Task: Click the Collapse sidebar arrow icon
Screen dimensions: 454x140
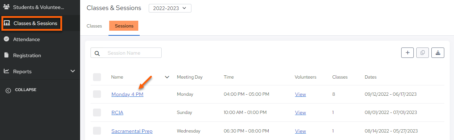Action: pyautogui.click(x=8, y=90)
